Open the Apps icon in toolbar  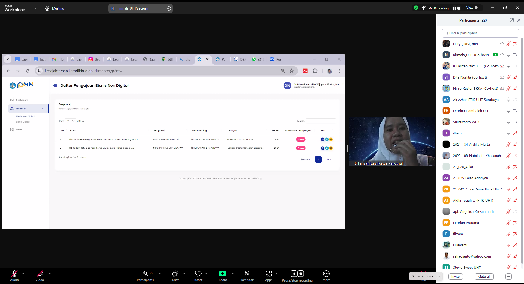tap(269, 274)
